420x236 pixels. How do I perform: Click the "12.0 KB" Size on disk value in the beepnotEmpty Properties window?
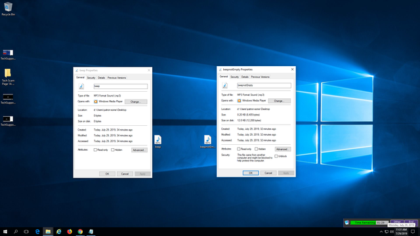tap(249, 121)
